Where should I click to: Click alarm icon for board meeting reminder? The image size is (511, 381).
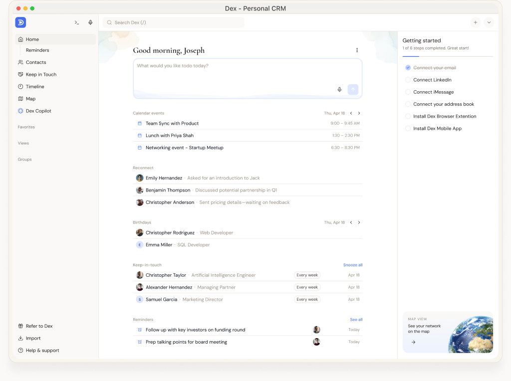click(140, 342)
